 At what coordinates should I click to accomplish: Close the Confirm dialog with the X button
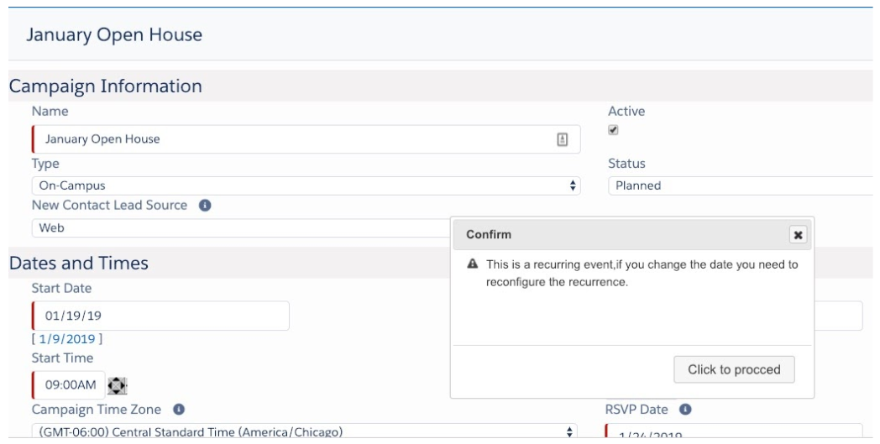click(x=798, y=235)
